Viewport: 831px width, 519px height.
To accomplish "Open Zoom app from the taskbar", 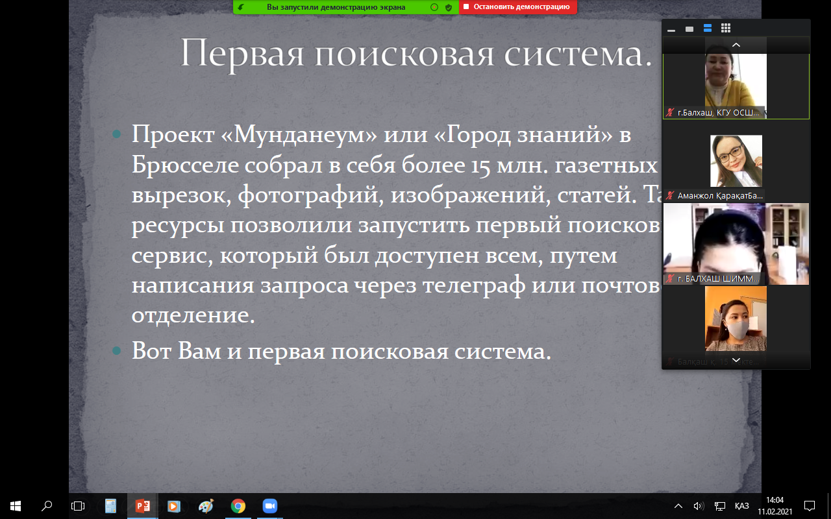I will click(x=269, y=506).
